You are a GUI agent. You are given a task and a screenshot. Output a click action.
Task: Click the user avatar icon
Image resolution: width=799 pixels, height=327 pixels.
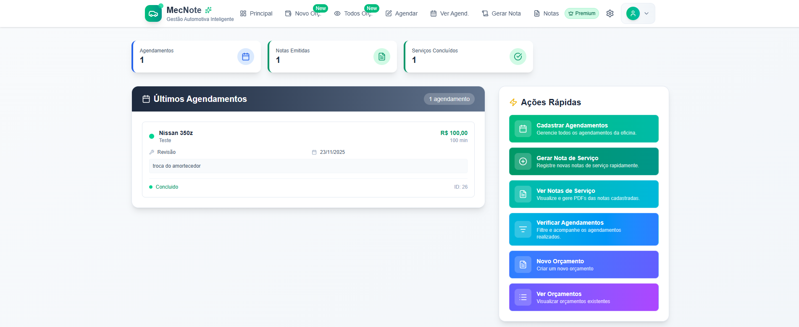point(633,13)
